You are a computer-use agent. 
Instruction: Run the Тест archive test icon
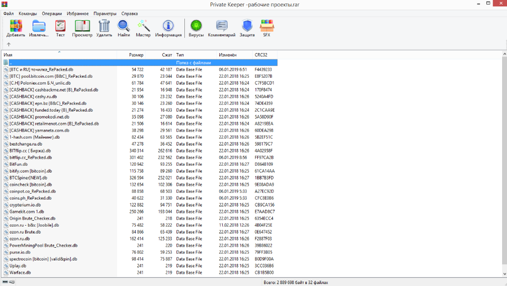click(x=60, y=26)
